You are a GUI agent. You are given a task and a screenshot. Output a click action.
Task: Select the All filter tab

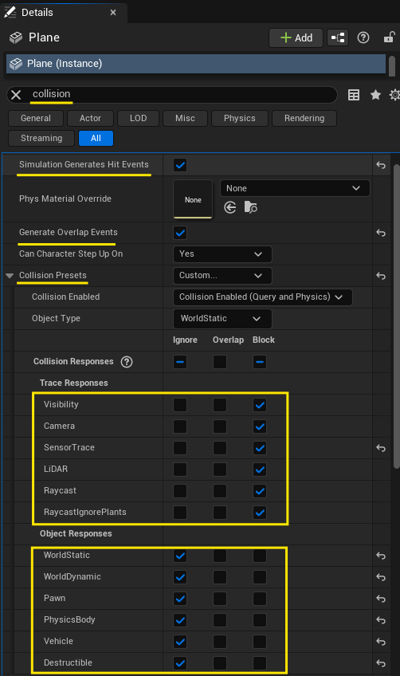96,139
